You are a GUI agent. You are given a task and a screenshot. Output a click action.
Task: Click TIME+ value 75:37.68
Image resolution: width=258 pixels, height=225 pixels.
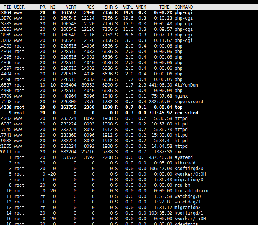point(162,96)
